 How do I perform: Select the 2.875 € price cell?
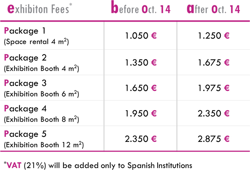pyautogui.click(x=213, y=139)
